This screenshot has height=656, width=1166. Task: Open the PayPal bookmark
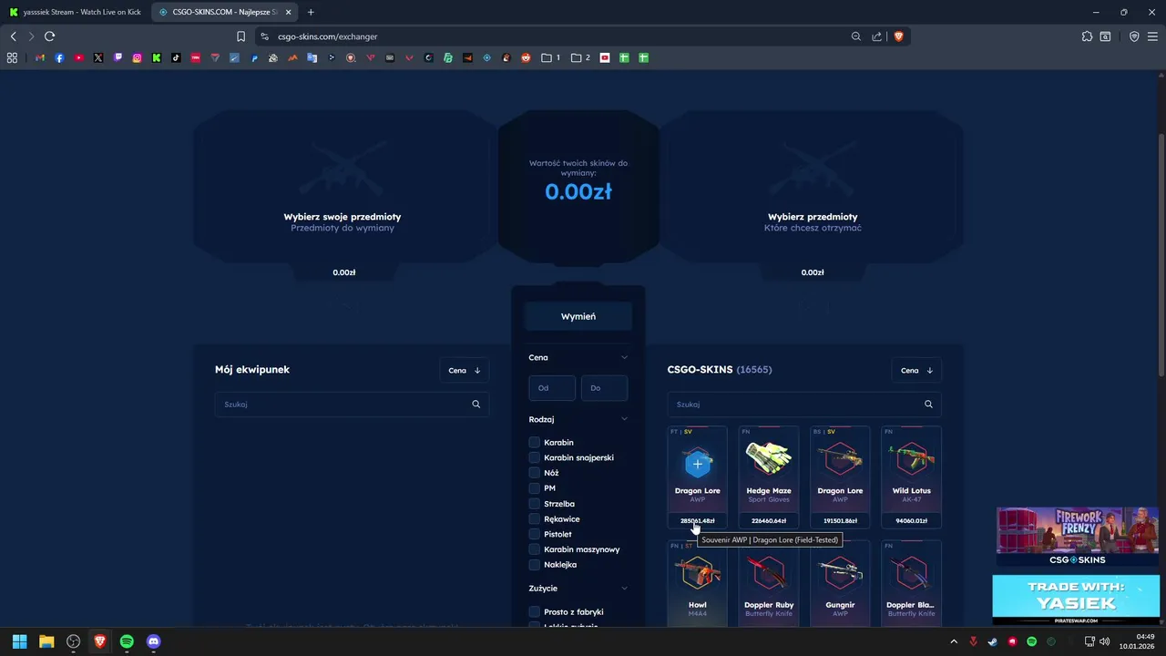pyautogui.click(x=254, y=57)
